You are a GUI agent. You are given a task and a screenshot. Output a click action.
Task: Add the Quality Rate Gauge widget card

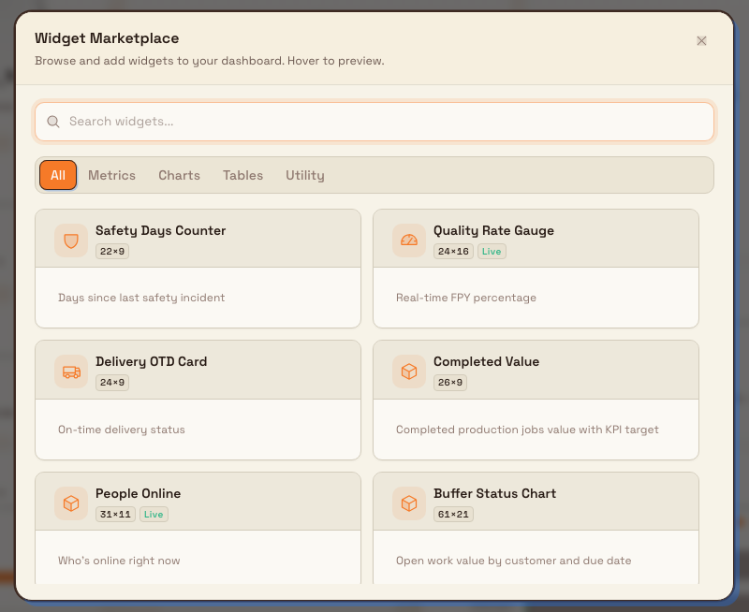pyautogui.click(x=536, y=269)
